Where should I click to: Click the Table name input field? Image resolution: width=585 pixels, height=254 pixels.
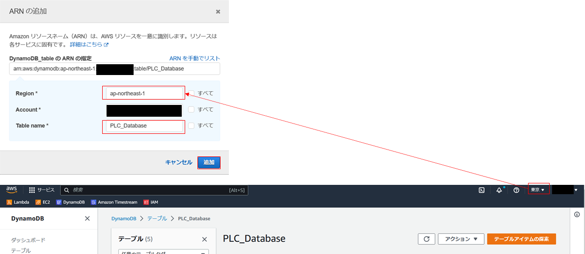[x=145, y=126]
